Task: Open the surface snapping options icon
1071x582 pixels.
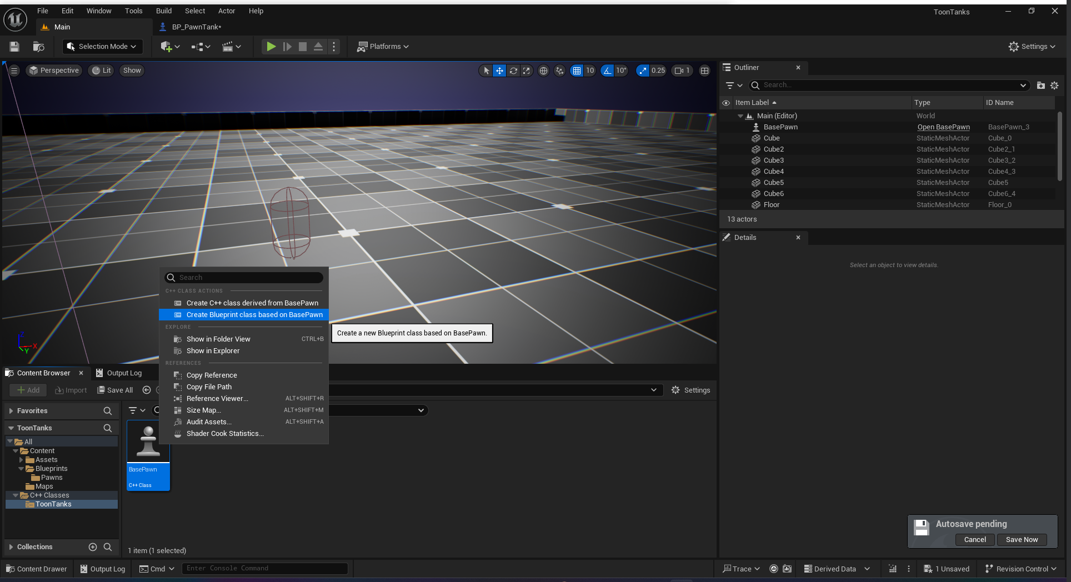Action: tap(559, 71)
